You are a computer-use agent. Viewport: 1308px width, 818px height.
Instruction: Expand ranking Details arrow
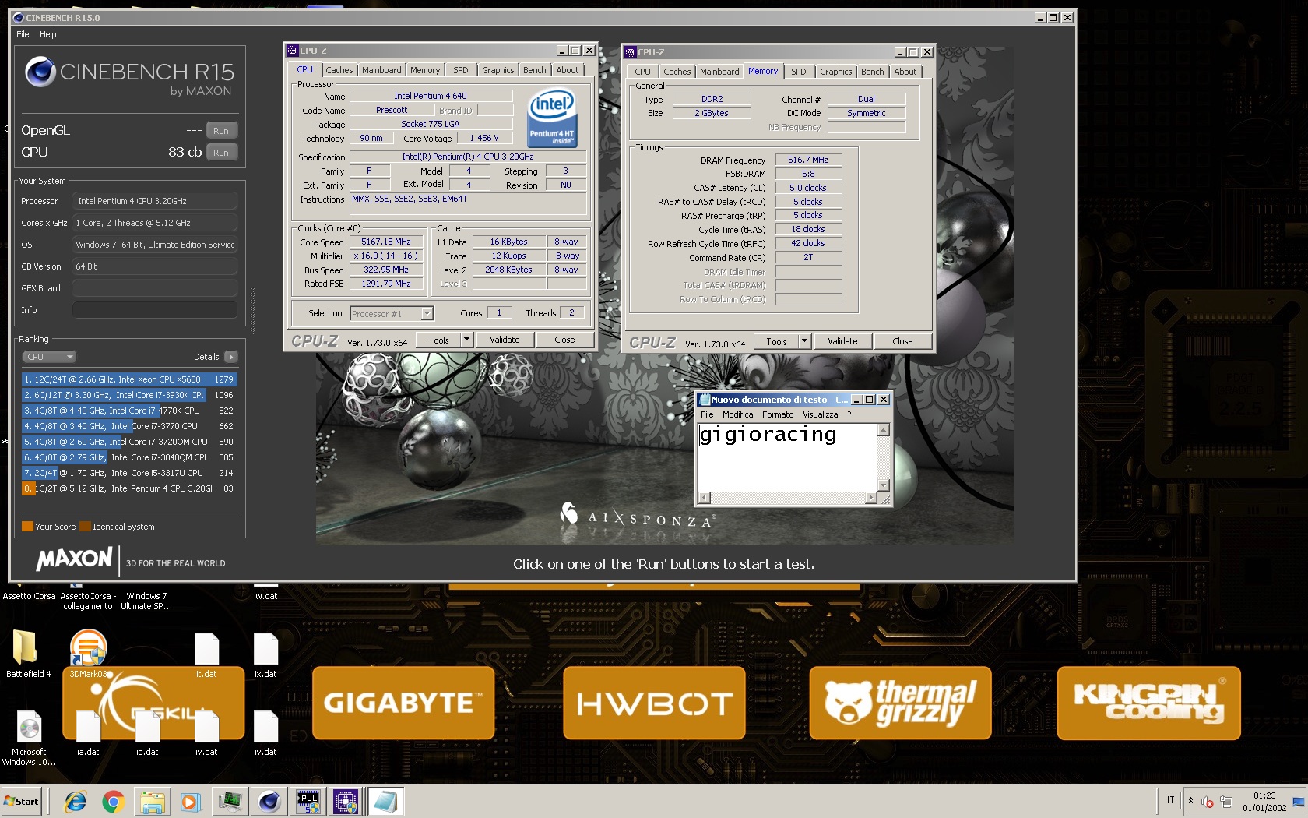tap(231, 357)
